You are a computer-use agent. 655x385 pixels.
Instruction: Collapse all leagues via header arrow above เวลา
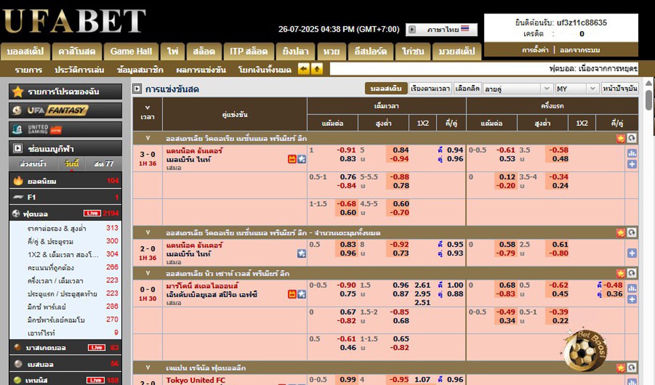click(x=147, y=108)
